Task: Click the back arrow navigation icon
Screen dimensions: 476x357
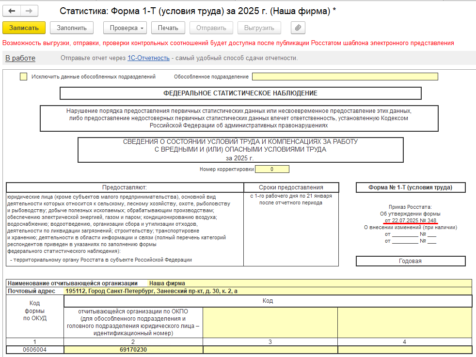Action: (x=12, y=11)
